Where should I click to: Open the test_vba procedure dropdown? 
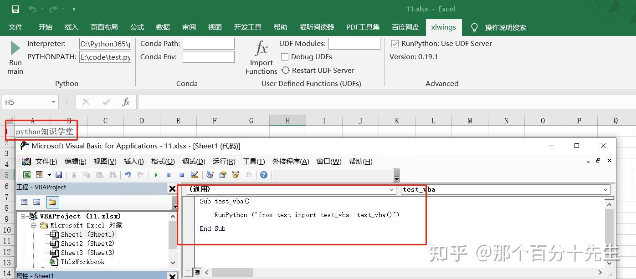(605, 190)
